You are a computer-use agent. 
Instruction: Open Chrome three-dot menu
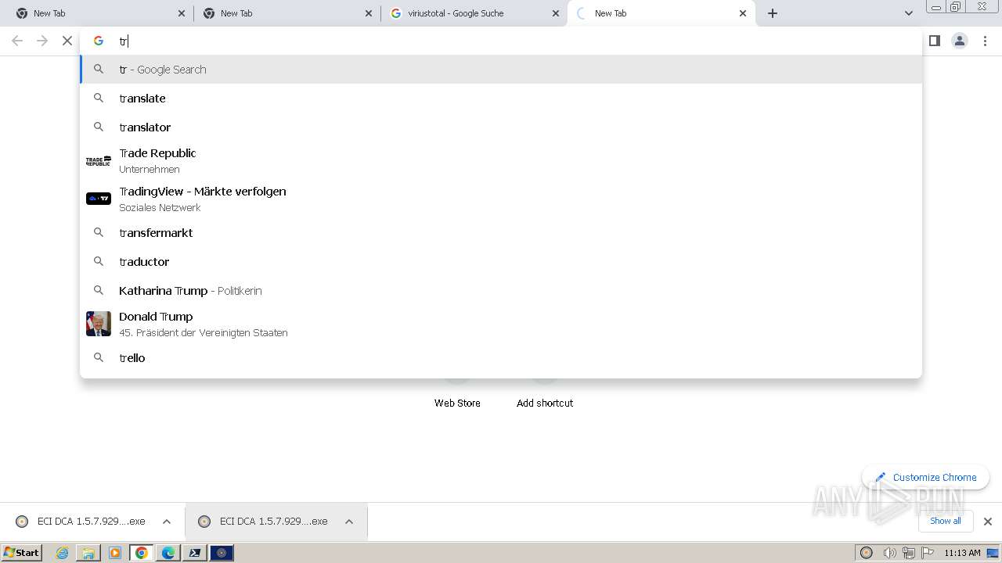coord(986,41)
